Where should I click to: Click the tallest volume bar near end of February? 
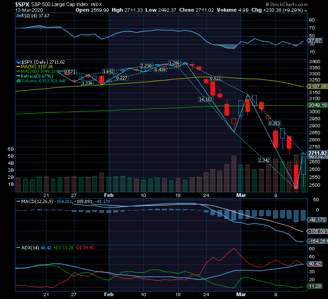234,174
